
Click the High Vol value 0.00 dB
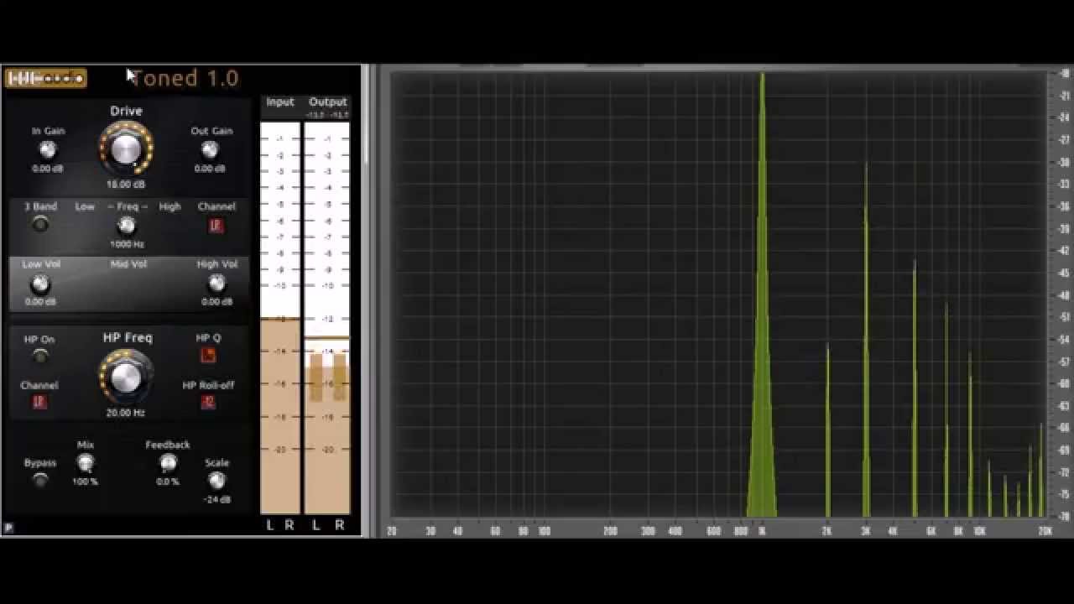(216, 302)
